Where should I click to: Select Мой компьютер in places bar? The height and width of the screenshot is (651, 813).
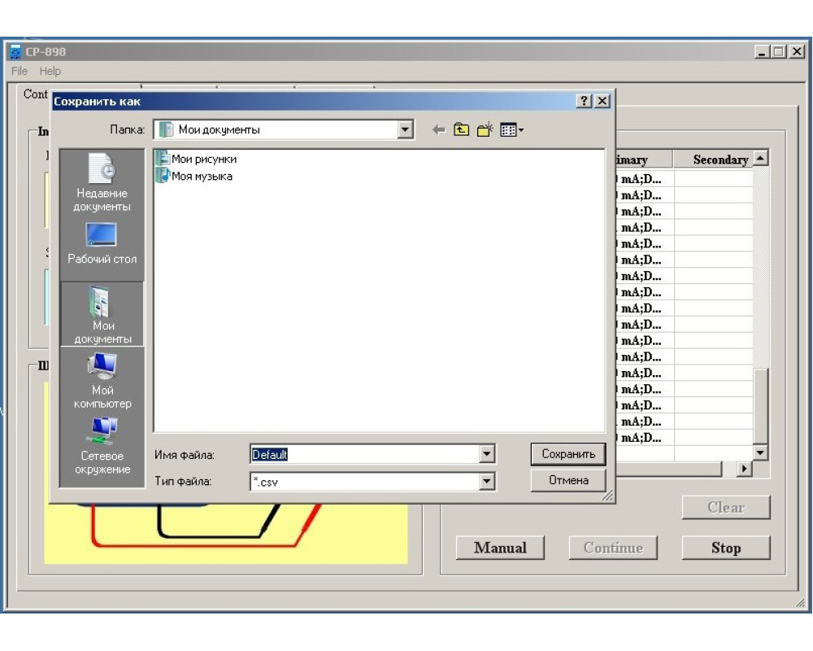click(x=102, y=380)
